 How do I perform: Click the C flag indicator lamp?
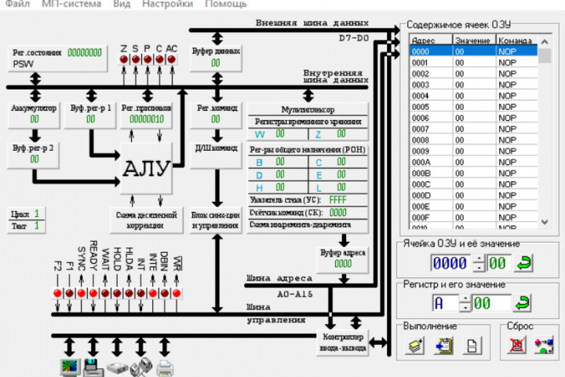coord(159,59)
